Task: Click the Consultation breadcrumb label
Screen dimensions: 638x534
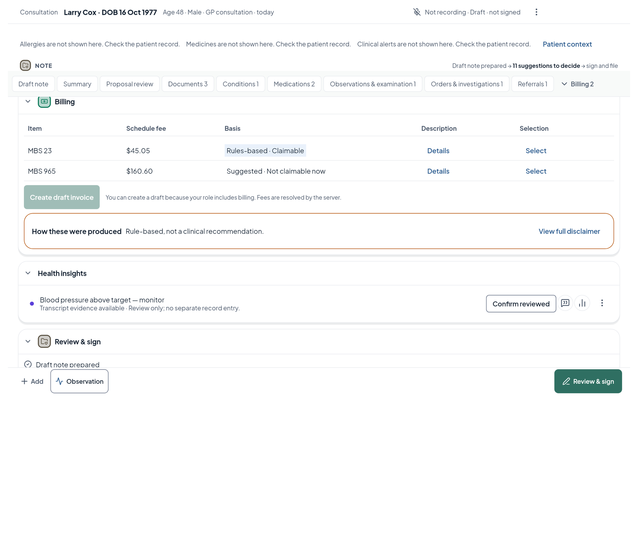Action: point(39,12)
